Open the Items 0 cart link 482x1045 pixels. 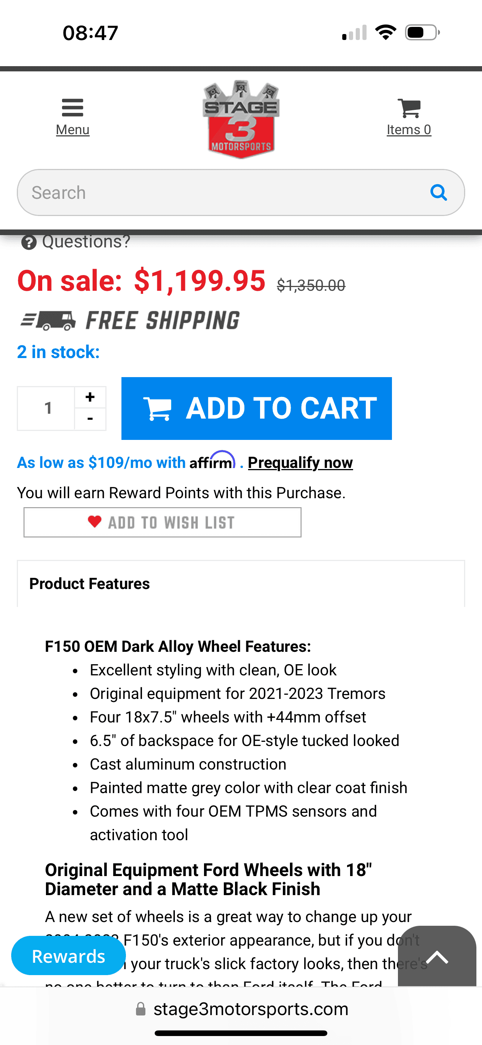tap(409, 130)
